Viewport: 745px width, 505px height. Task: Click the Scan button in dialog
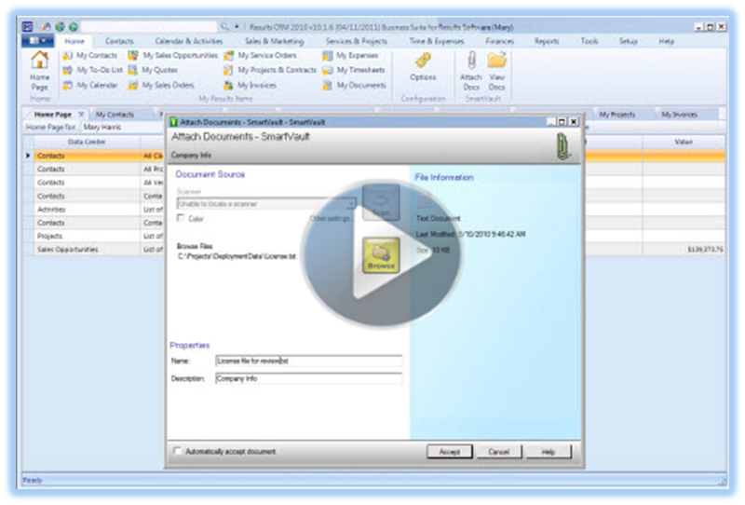tap(381, 202)
